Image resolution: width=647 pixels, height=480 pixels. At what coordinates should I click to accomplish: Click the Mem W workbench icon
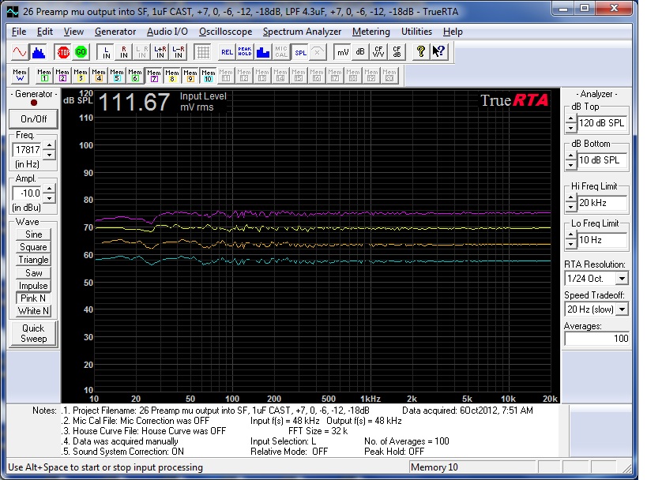click(x=20, y=76)
